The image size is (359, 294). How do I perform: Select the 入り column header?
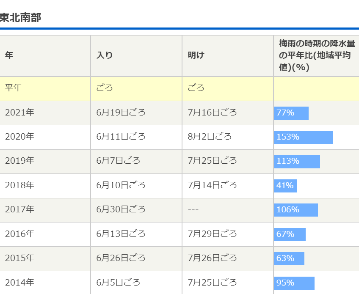pos(136,56)
